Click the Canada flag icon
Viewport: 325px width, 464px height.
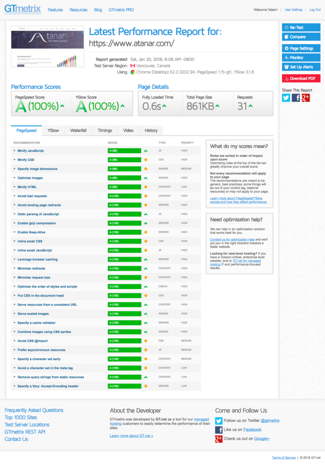133,66
